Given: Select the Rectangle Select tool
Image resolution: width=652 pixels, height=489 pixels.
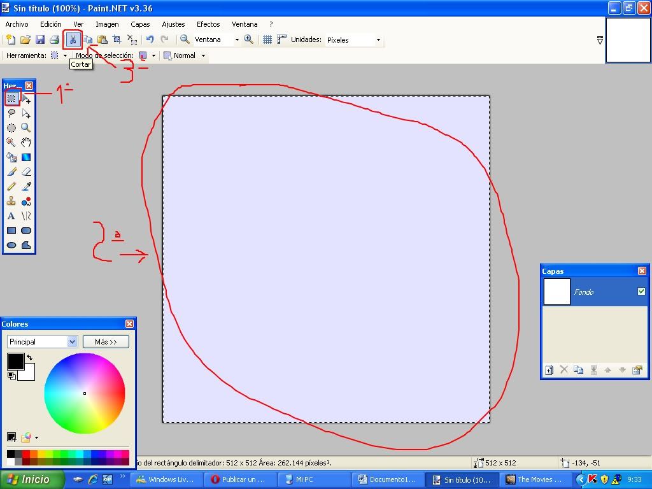Looking at the screenshot, I should [11, 98].
